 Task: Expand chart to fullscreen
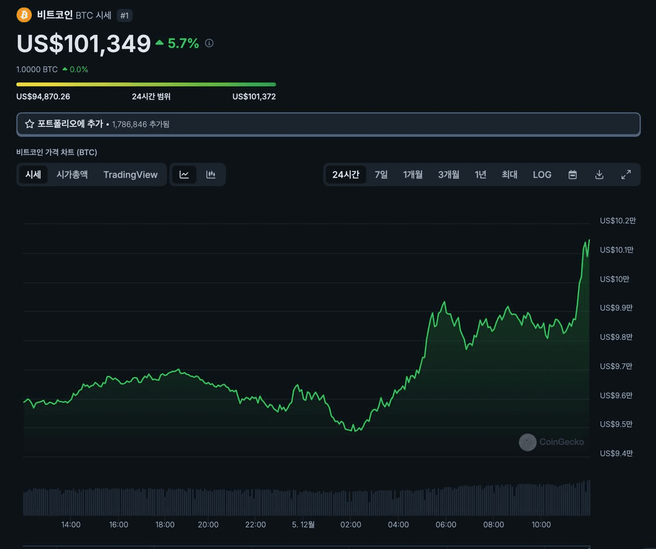pos(626,174)
